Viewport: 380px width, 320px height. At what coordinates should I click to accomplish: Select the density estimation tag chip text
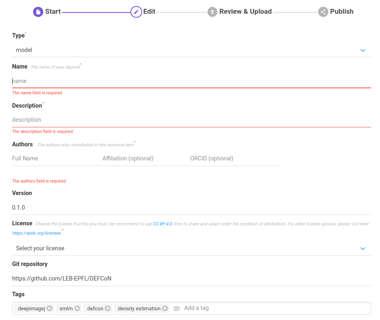pos(139,308)
